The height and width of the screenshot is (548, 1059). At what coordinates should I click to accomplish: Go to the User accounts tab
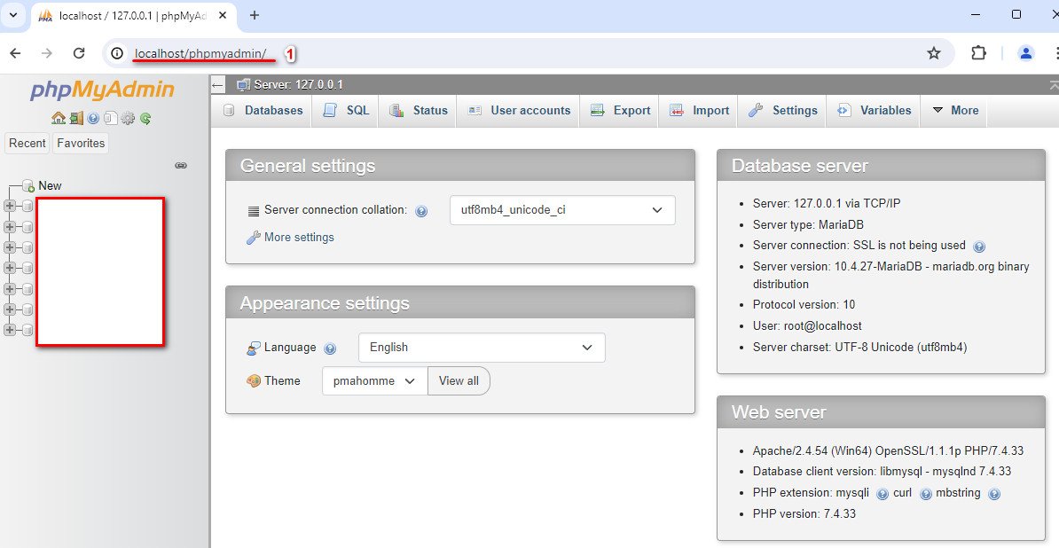519,111
